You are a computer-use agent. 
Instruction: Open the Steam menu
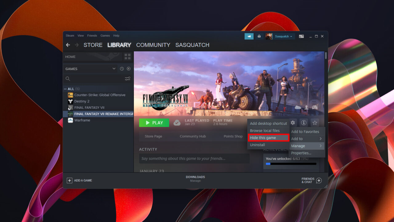click(x=70, y=35)
